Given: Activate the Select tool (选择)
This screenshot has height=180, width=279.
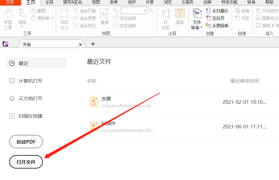Looking at the screenshot, I should click(x=22, y=18).
